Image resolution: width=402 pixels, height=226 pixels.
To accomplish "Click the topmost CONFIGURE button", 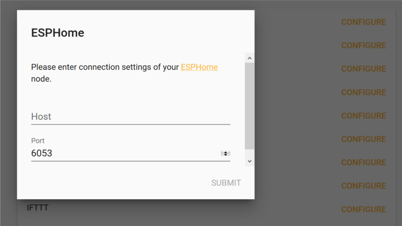I will [364, 22].
